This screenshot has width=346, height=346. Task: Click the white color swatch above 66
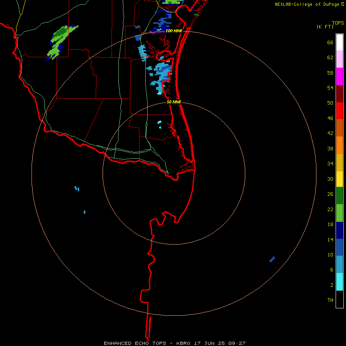[339, 42]
